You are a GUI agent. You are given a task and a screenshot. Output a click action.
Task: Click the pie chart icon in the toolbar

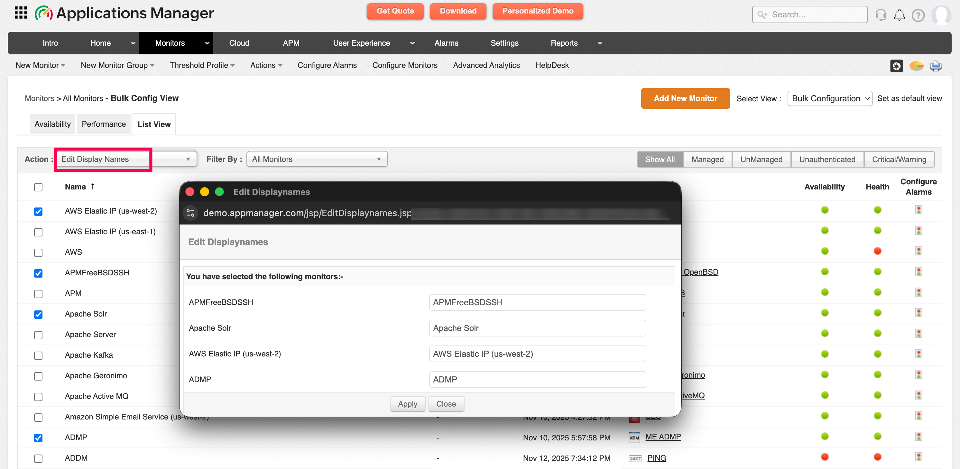pyautogui.click(x=916, y=66)
